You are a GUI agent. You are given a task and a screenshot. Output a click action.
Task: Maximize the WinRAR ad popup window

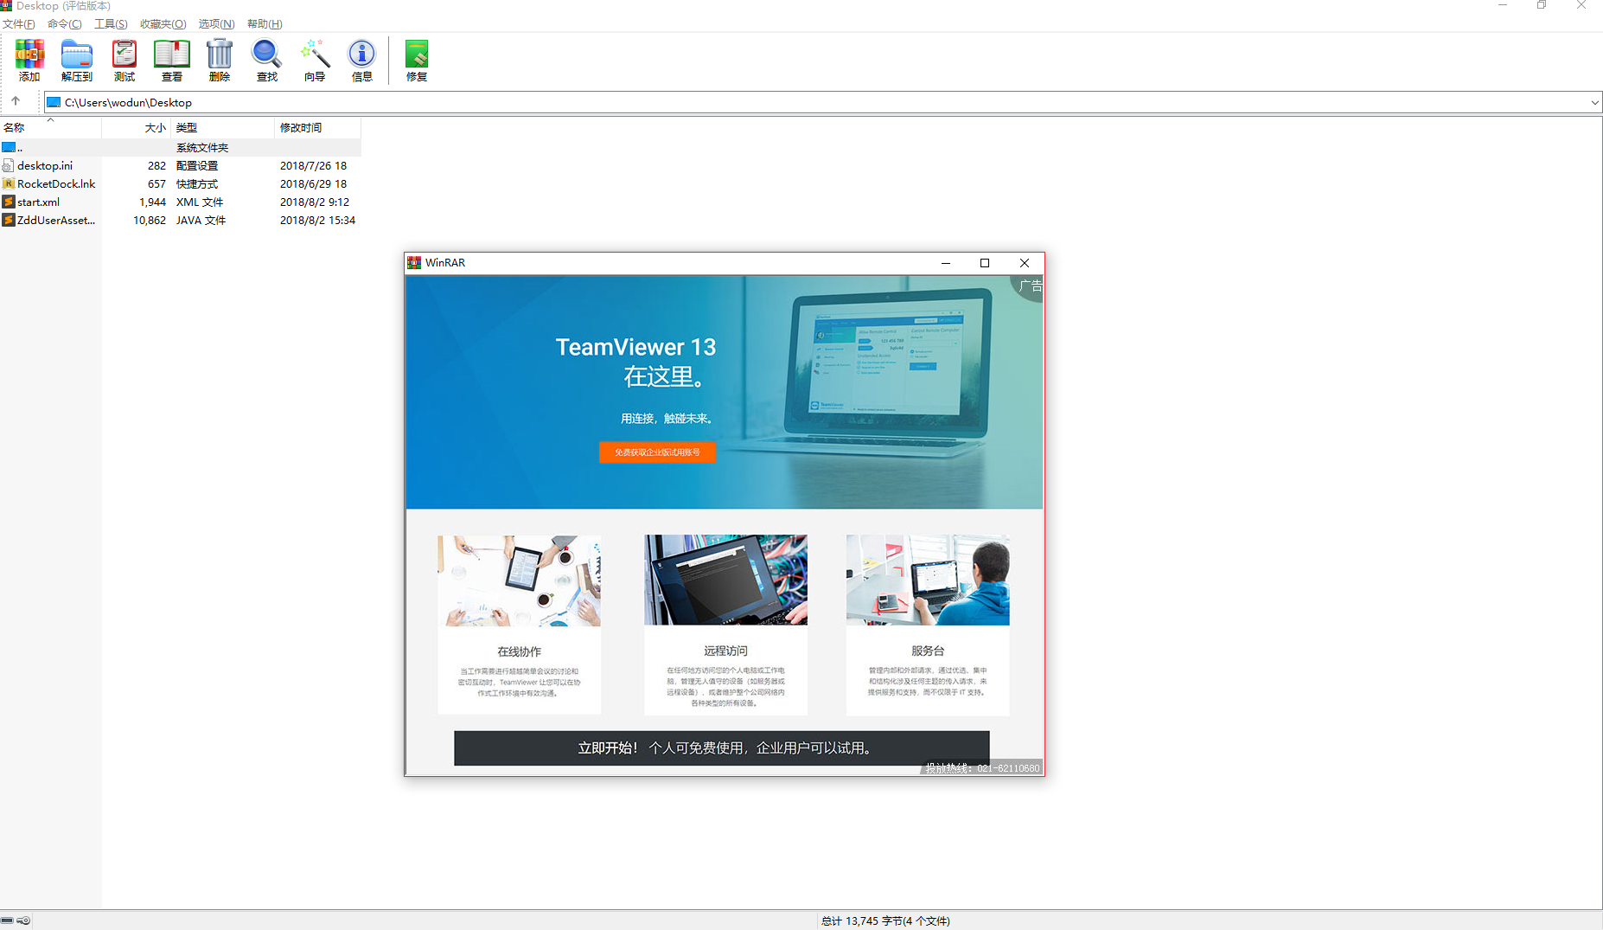click(x=985, y=263)
